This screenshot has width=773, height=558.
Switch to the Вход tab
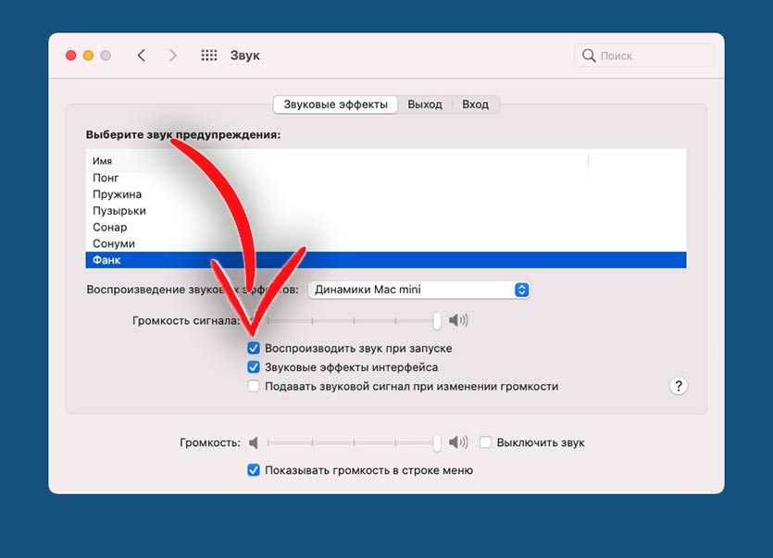pyautogui.click(x=475, y=105)
